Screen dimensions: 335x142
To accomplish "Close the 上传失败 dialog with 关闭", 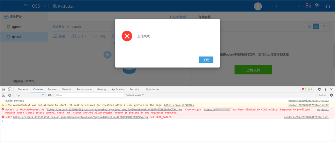I will [206, 60].
